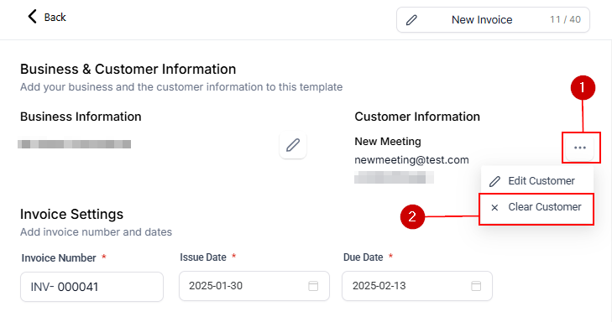Click the New Meeting customer name
The image size is (612, 322).
(x=388, y=142)
